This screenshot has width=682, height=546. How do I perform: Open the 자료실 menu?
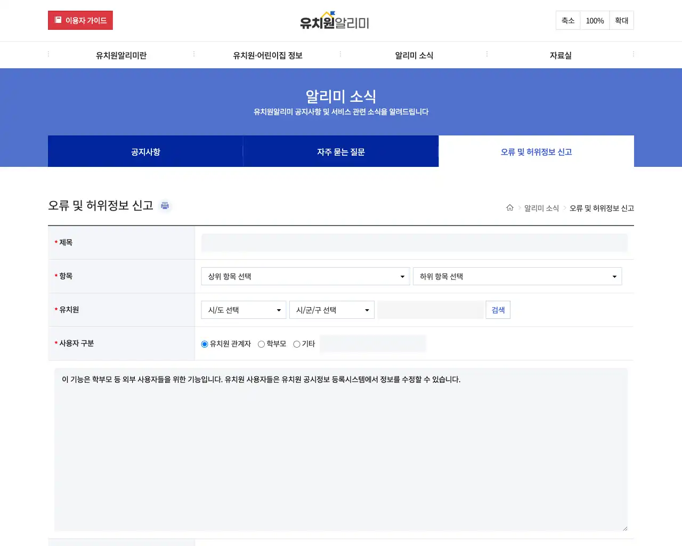561,55
